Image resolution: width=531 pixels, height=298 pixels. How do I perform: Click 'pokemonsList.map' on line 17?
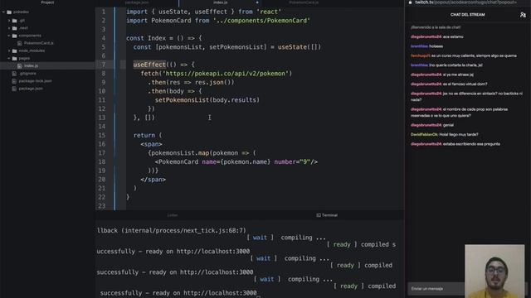[x=180, y=153]
